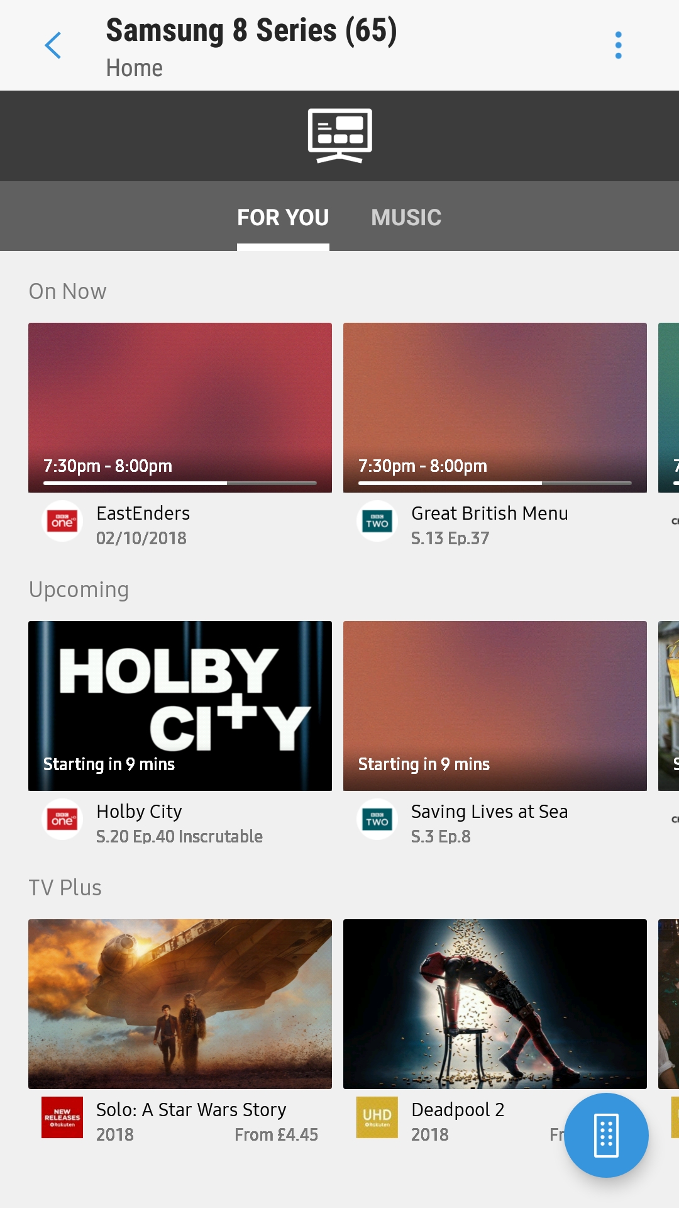Tap BBC Two logo beside Great British Menu

[x=377, y=521]
